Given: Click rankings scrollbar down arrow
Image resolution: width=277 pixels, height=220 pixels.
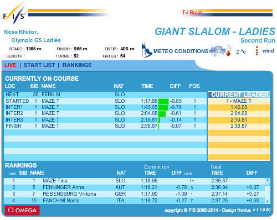Looking at the screenshot, I should pyautogui.click(x=268, y=201).
